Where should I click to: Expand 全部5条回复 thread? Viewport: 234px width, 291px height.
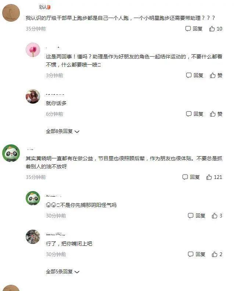coord(62,272)
